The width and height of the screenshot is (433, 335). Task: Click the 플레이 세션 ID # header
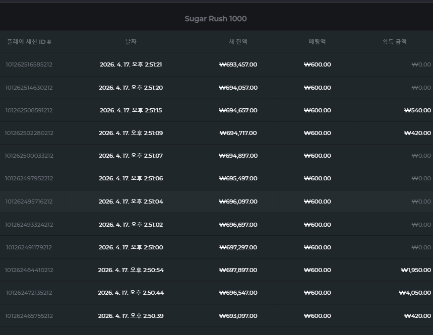(29, 42)
